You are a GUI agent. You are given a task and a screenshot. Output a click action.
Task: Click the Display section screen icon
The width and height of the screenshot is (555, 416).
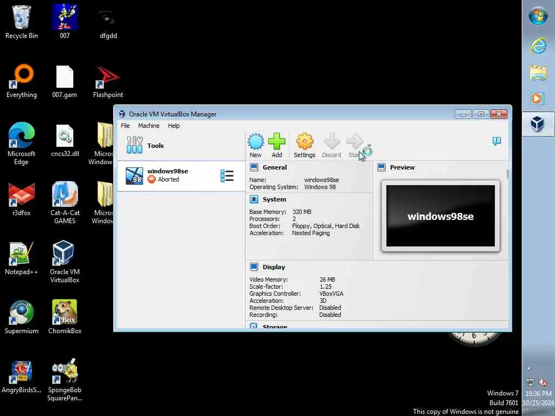click(254, 266)
